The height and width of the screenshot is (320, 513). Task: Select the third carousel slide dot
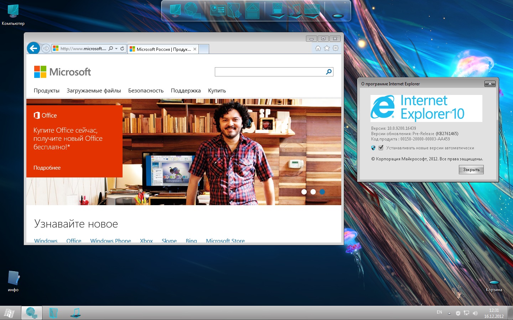(x=322, y=192)
